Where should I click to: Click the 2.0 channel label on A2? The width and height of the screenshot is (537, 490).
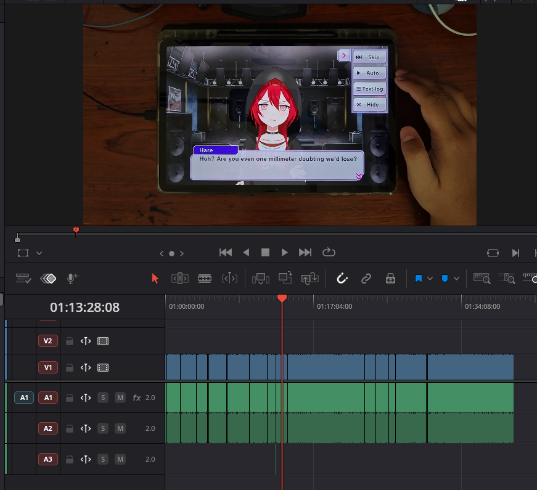[x=150, y=428]
